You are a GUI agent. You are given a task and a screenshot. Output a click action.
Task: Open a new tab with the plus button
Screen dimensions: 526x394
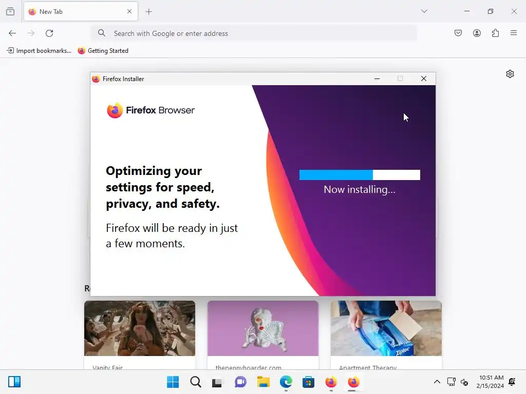(148, 12)
